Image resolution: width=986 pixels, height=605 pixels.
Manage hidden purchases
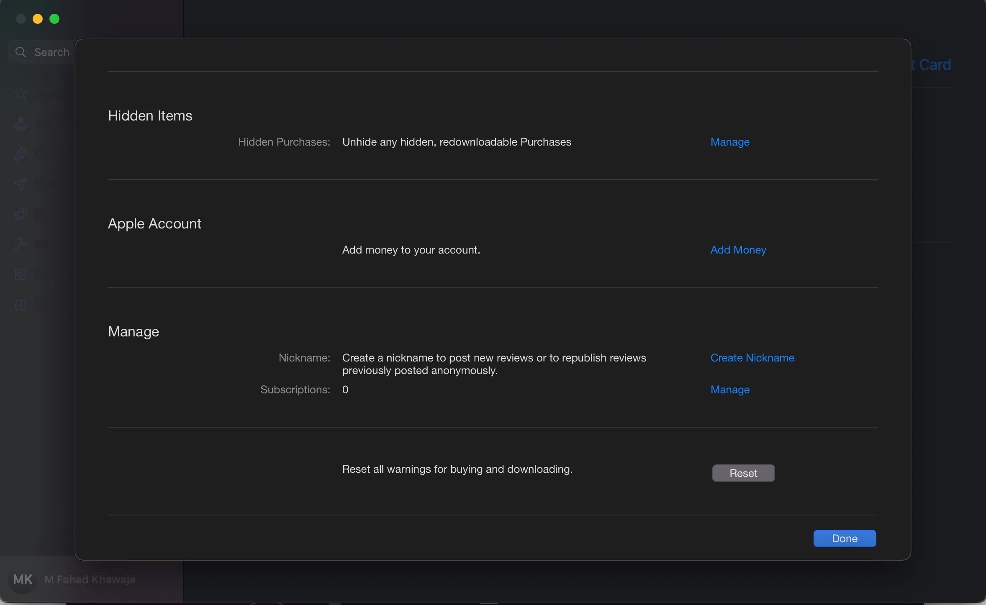[730, 142]
